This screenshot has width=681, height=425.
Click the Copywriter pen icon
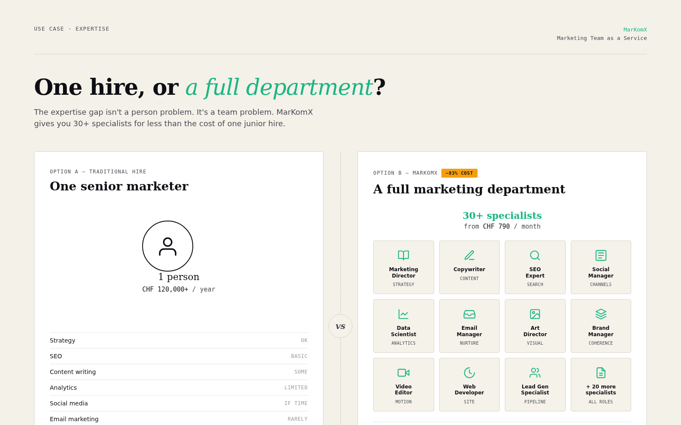469,255
